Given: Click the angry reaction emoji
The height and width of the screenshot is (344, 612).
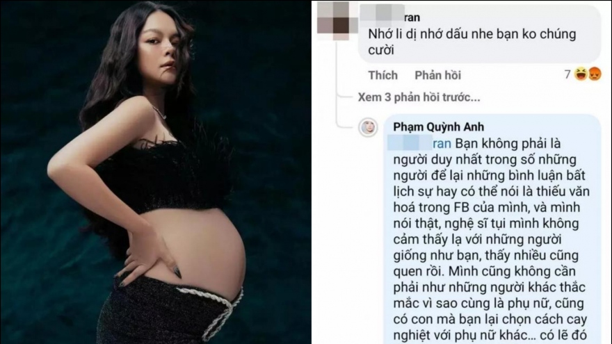Looking at the screenshot, I should point(595,74).
